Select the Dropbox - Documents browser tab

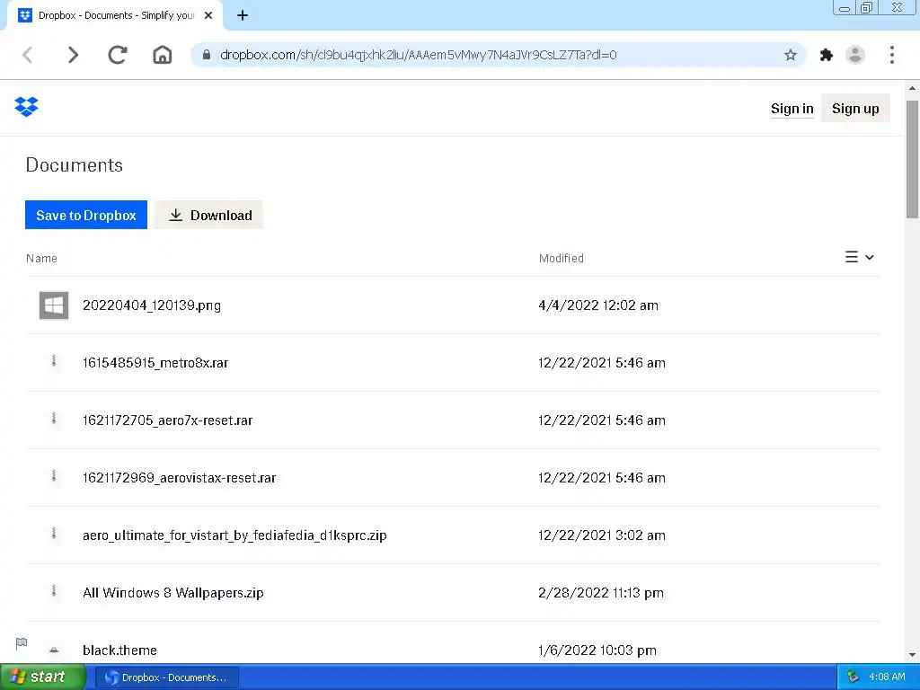point(115,16)
